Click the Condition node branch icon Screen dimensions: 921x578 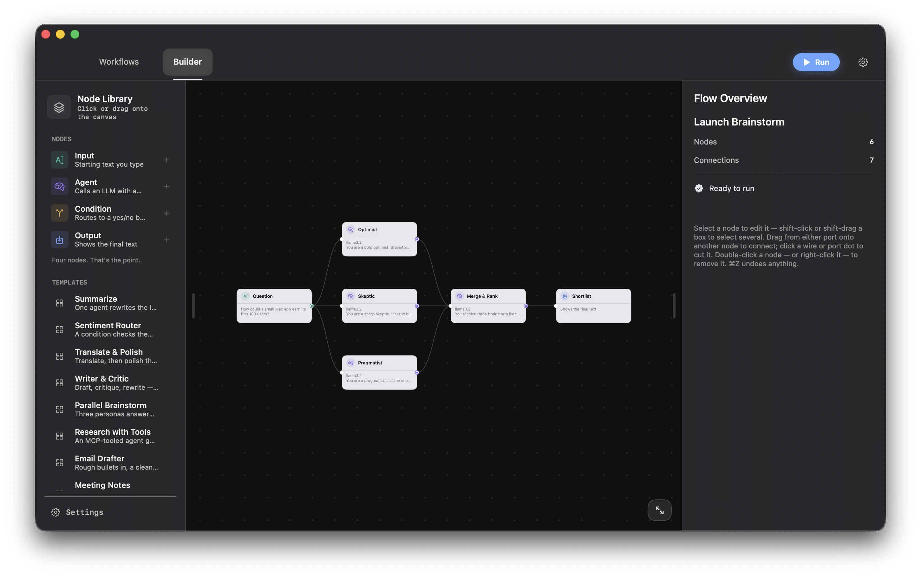click(60, 213)
